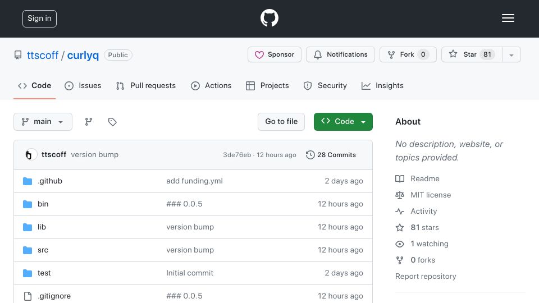This screenshot has height=303, width=539.
Task: View tags via the tag icon
Action: click(x=112, y=122)
